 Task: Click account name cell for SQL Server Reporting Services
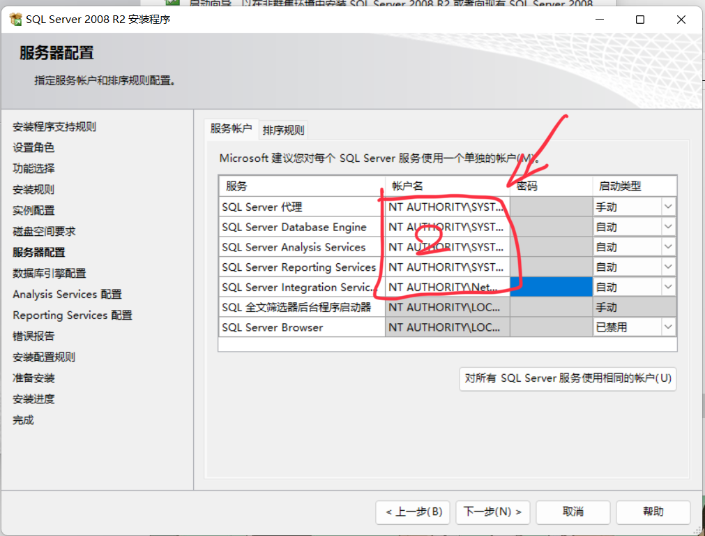(448, 267)
